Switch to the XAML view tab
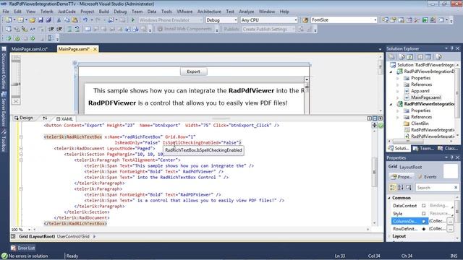Screen dimensions: 463x260 point(64,118)
